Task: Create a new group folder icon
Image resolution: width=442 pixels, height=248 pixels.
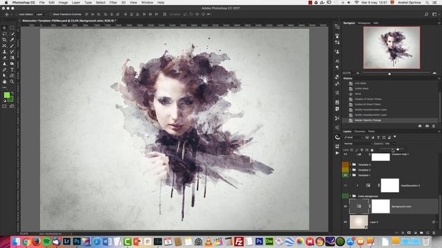Action: [x=421, y=233]
